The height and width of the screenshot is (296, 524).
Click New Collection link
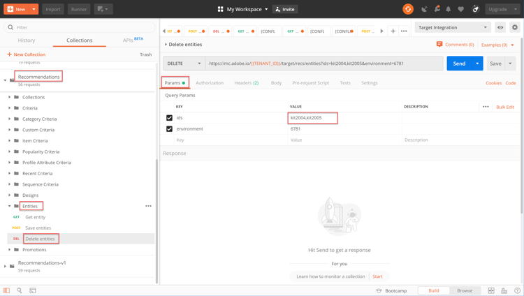click(26, 54)
